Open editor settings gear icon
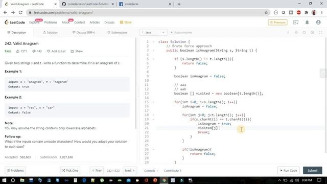327x184 pixels. pos(312,33)
